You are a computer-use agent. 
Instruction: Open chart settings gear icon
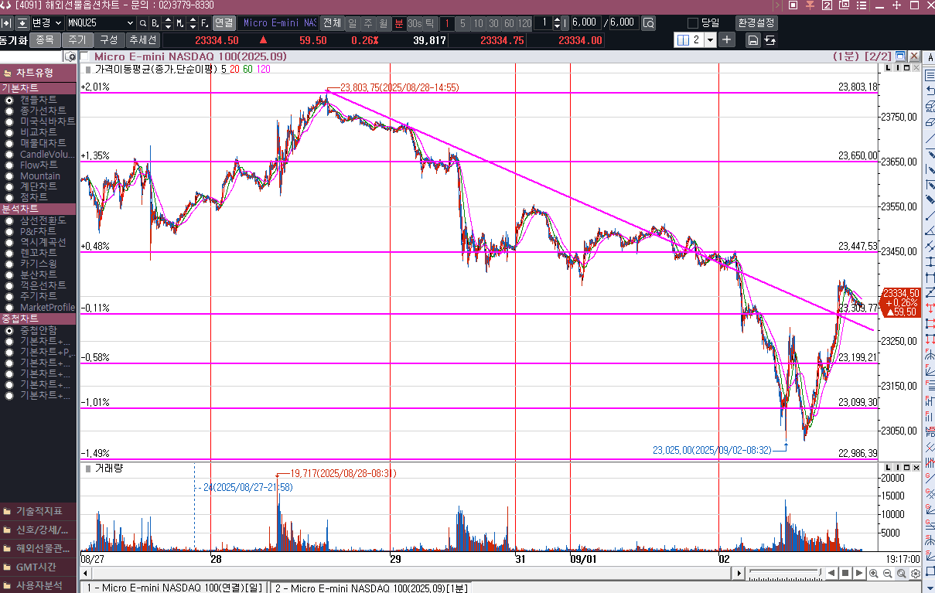916,573
